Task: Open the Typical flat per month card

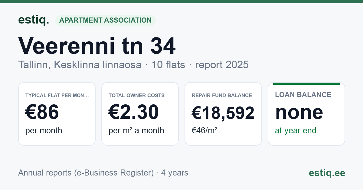Action: 57,114
